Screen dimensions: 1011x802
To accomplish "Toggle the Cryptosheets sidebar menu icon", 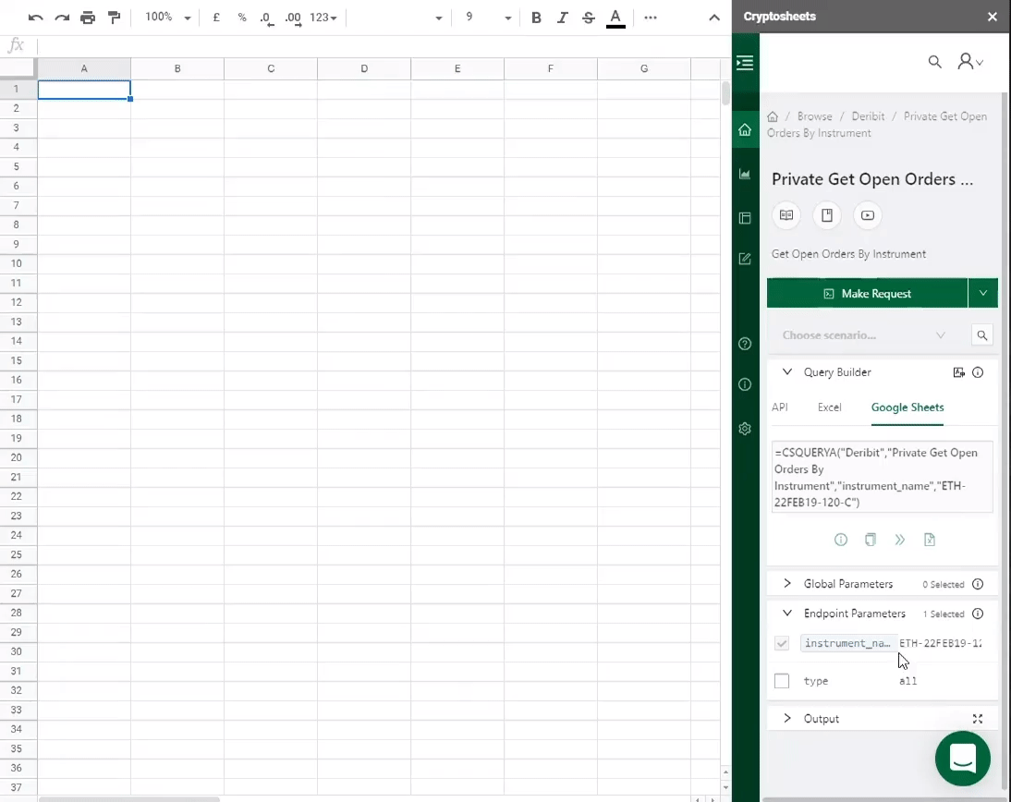I will [x=745, y=63].
